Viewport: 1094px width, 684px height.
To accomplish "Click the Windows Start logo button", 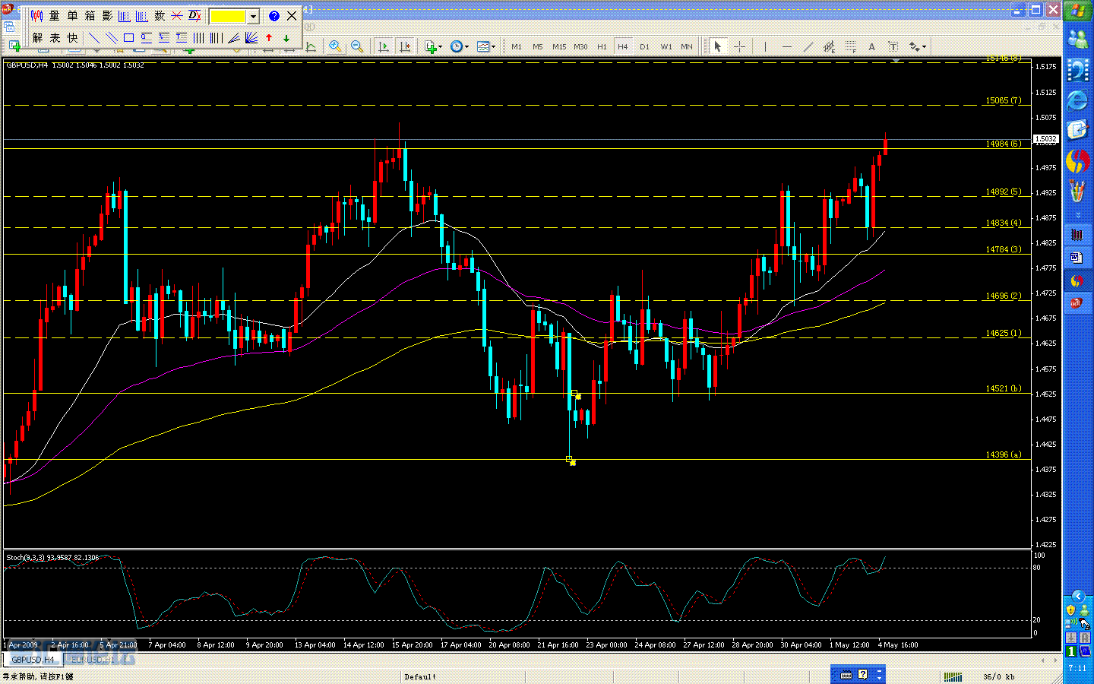I will 1077,11.
